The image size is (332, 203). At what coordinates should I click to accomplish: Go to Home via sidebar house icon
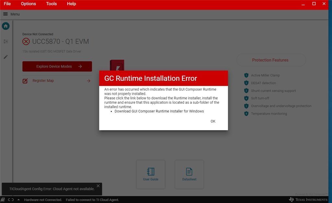[6, 26]
